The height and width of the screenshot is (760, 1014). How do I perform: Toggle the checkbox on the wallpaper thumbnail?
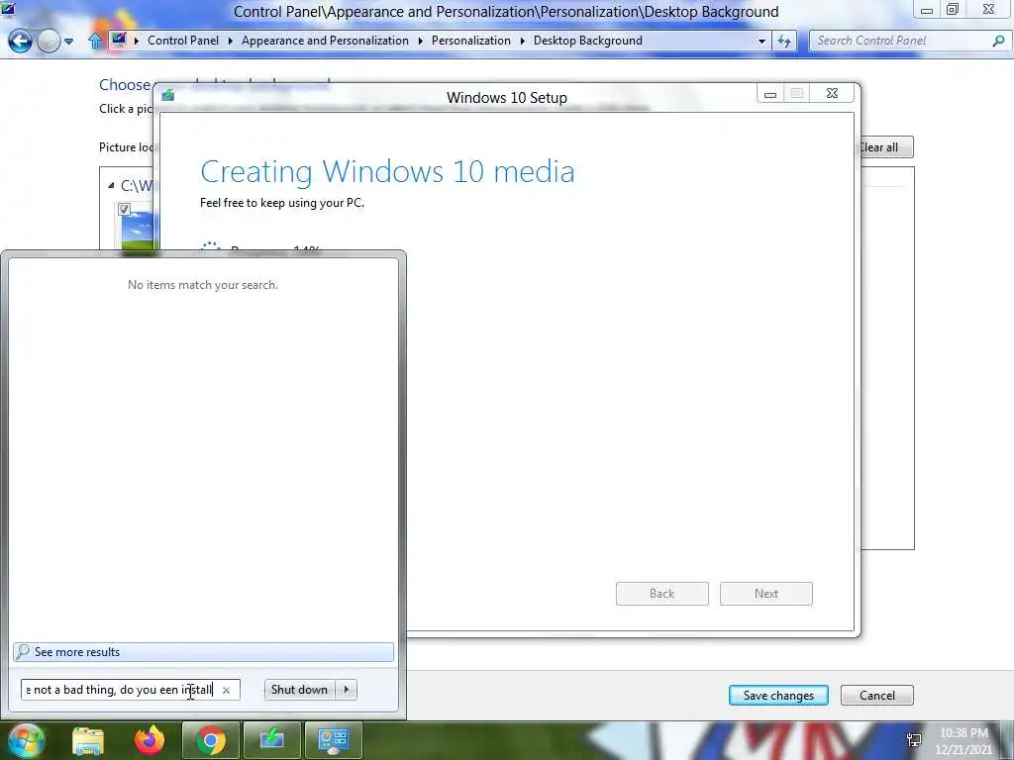[124, 209]
